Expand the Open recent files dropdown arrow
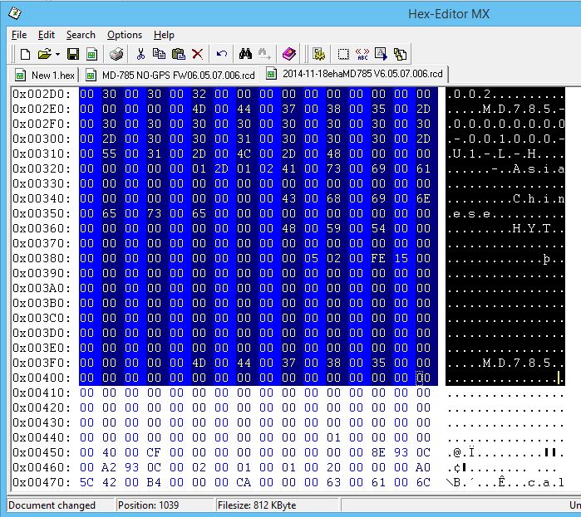The width and height of the screenshot is (581, 517). point(57,55)
